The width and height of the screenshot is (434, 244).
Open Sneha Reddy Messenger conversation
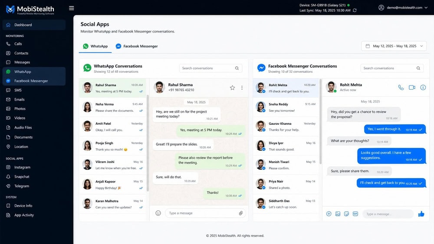[286, 107]
